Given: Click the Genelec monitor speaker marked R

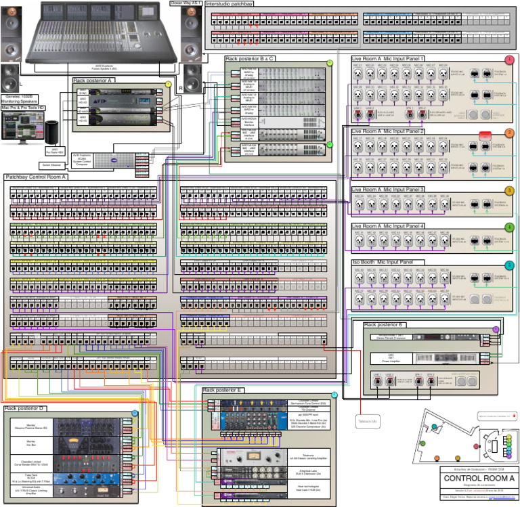Looking at the screenshot, I should 193,79.
